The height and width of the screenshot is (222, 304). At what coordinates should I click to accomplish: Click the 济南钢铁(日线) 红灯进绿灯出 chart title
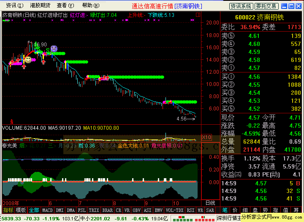(35, 15)
